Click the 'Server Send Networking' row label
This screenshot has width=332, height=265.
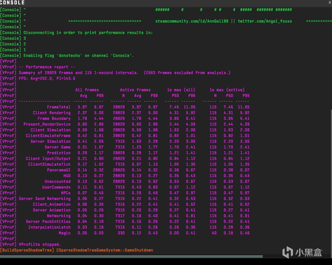[45, 199]
